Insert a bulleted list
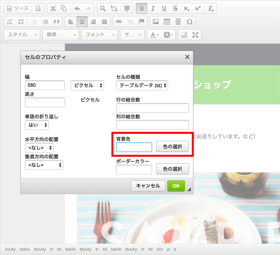Screen dimensions: 280x255 (21, 22)
